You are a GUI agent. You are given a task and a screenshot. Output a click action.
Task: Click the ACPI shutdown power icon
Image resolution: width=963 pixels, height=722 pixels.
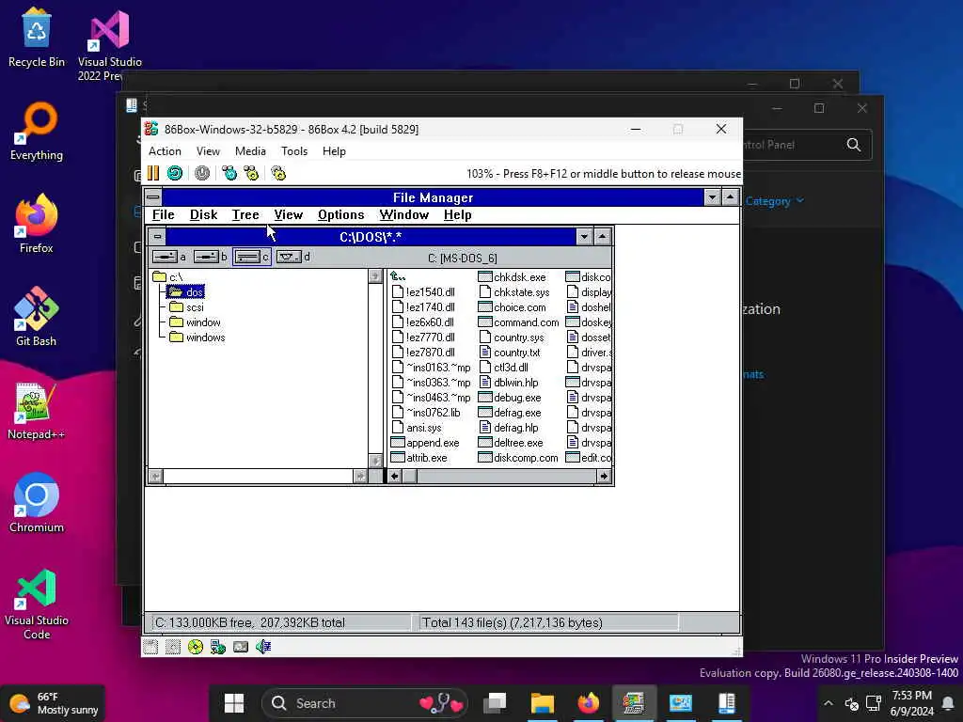[x=202, y=173]
